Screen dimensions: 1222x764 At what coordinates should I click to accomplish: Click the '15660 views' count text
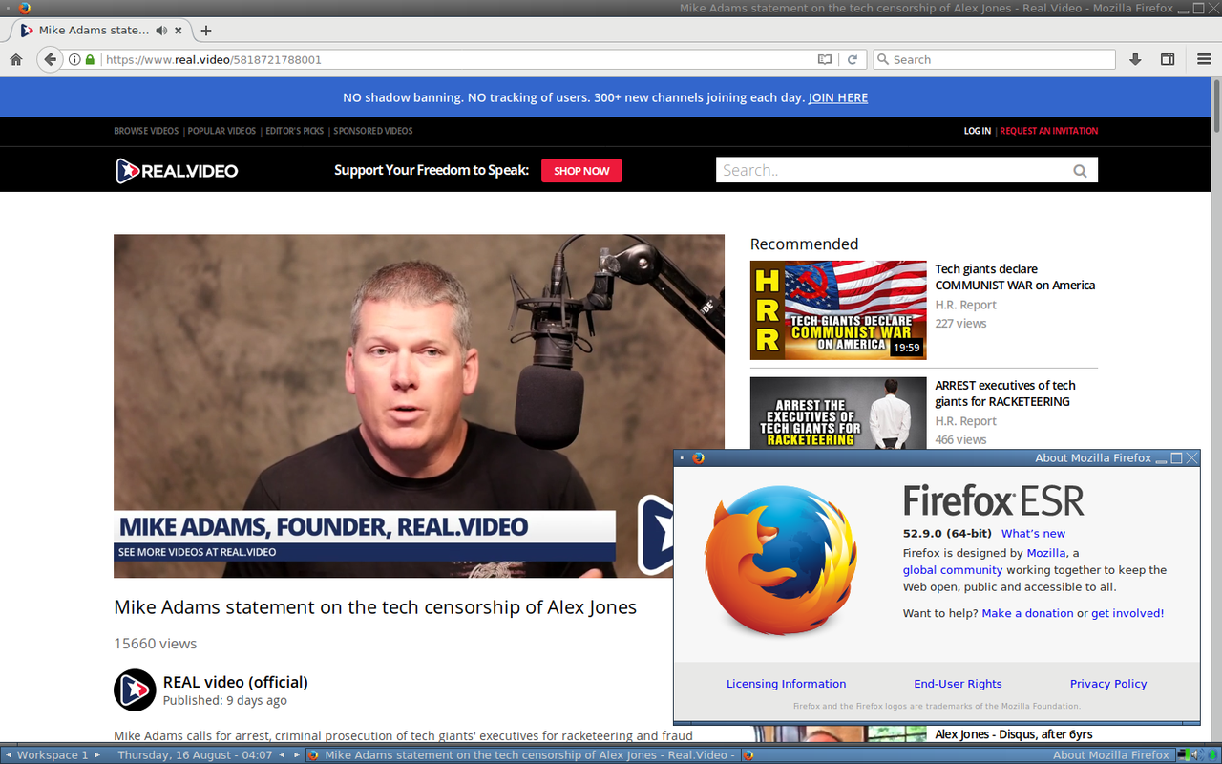click(156, 644)
